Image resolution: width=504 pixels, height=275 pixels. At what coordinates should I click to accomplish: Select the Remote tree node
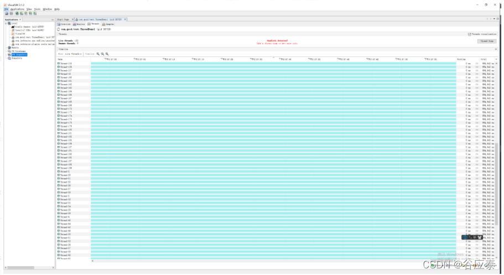point(13,48)
